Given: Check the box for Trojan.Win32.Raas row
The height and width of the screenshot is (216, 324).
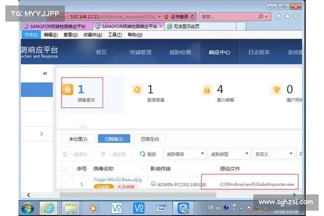Looking at the screenshot, I should tap(63, 184).
